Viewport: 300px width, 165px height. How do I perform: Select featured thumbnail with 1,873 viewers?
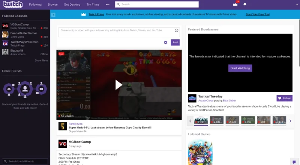pyautogui.click(x=279, y=120)
